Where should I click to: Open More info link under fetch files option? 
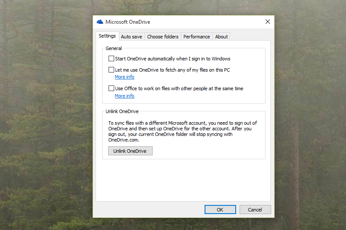(x=125, y=77)
